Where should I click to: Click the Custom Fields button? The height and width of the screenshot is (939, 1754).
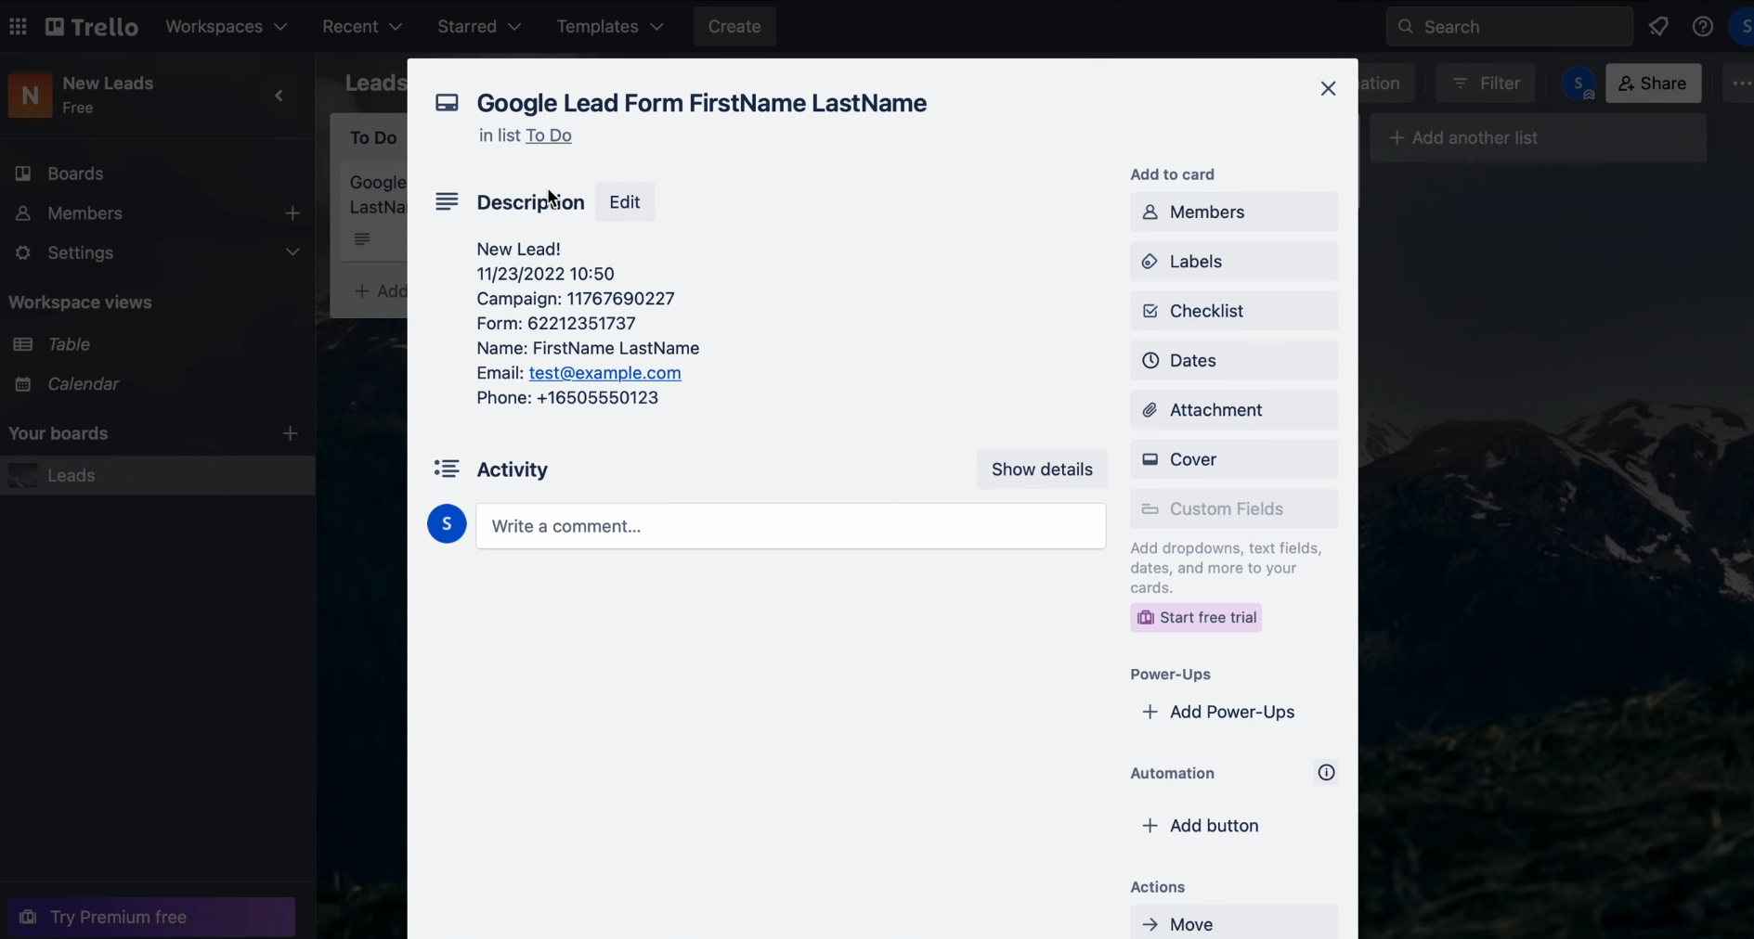(1234, 509)
